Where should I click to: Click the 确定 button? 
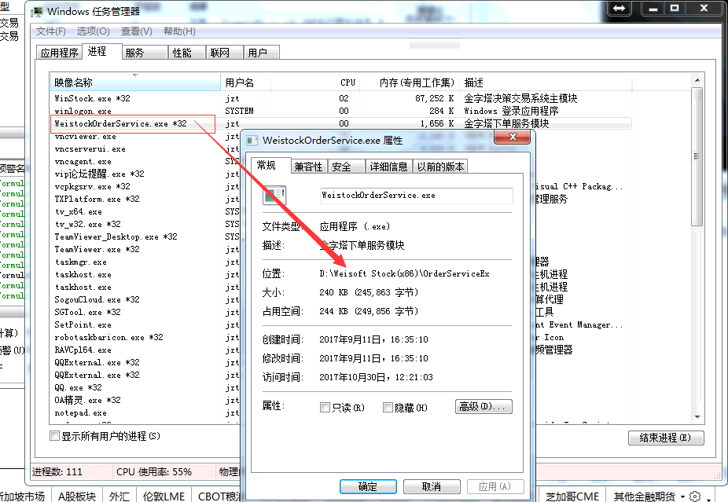click(368, 487)
